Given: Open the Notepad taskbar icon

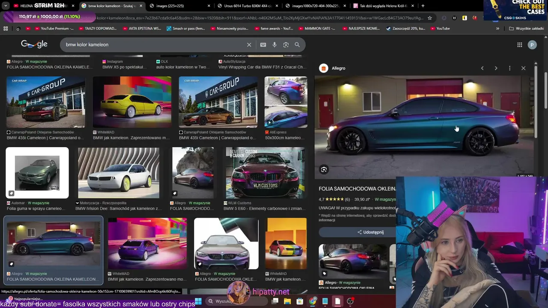Looking at the screenshot, I should pos(325,301).
